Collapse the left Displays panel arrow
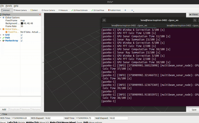 (x=43, y=62)
